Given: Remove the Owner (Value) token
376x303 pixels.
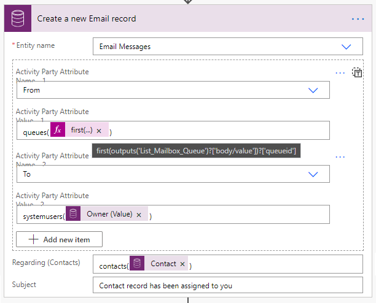Looking at the screenshot, I should (x=139, y=215).
